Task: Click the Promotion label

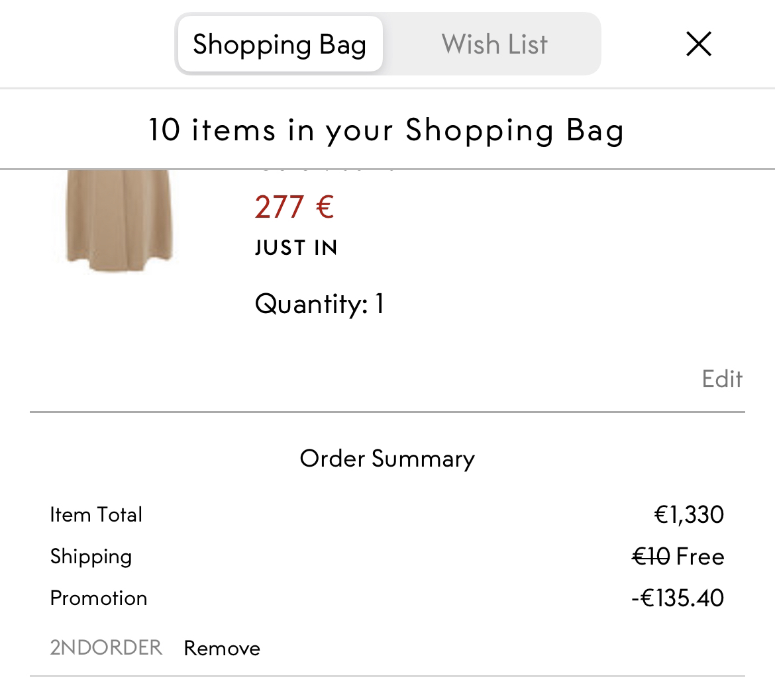Action: point(99,598)
